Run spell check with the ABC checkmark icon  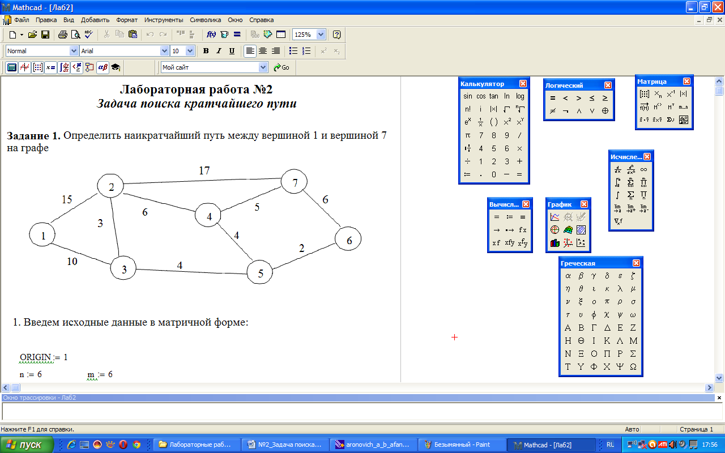88,35
